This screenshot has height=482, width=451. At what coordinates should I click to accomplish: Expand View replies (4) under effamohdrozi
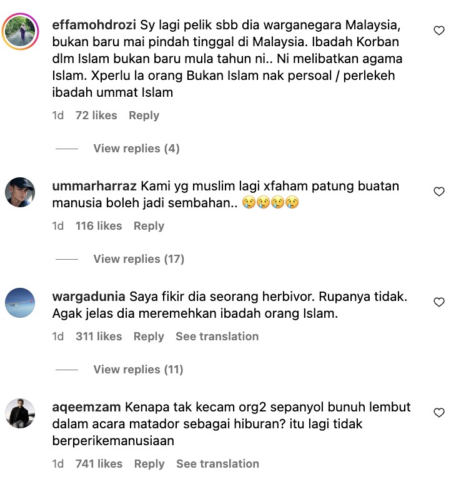tap(136, 149)
